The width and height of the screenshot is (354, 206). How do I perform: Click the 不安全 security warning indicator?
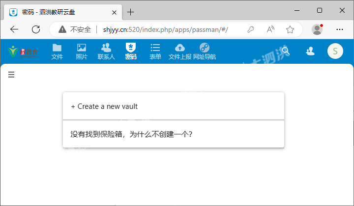click(x=75, y=29)
